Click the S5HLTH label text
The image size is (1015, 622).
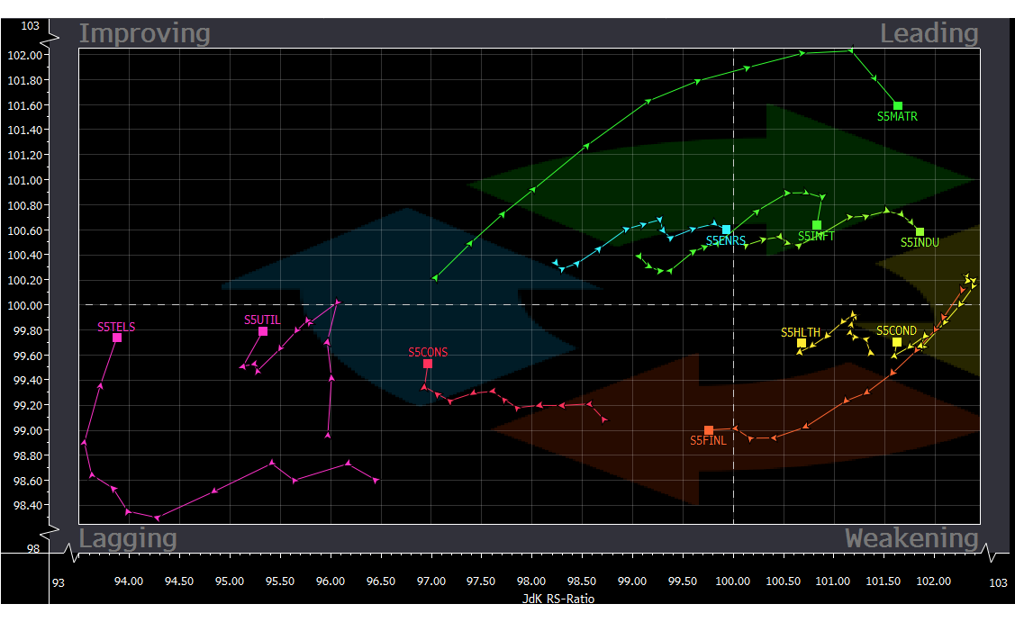801,333
